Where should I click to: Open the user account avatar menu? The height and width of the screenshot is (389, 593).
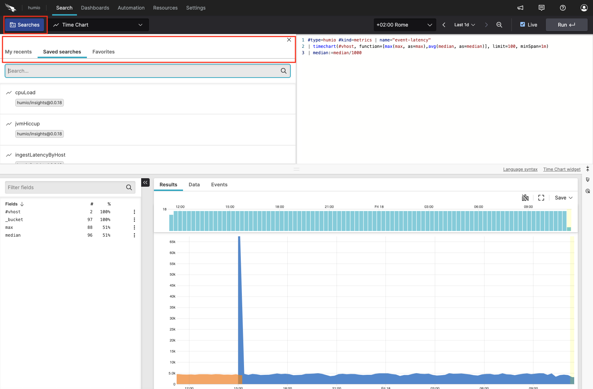point(584,8)
